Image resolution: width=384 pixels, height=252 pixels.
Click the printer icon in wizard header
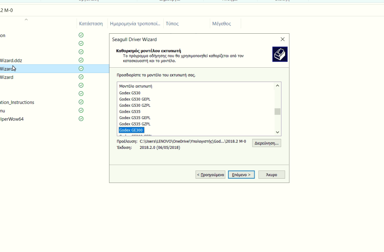280,54
